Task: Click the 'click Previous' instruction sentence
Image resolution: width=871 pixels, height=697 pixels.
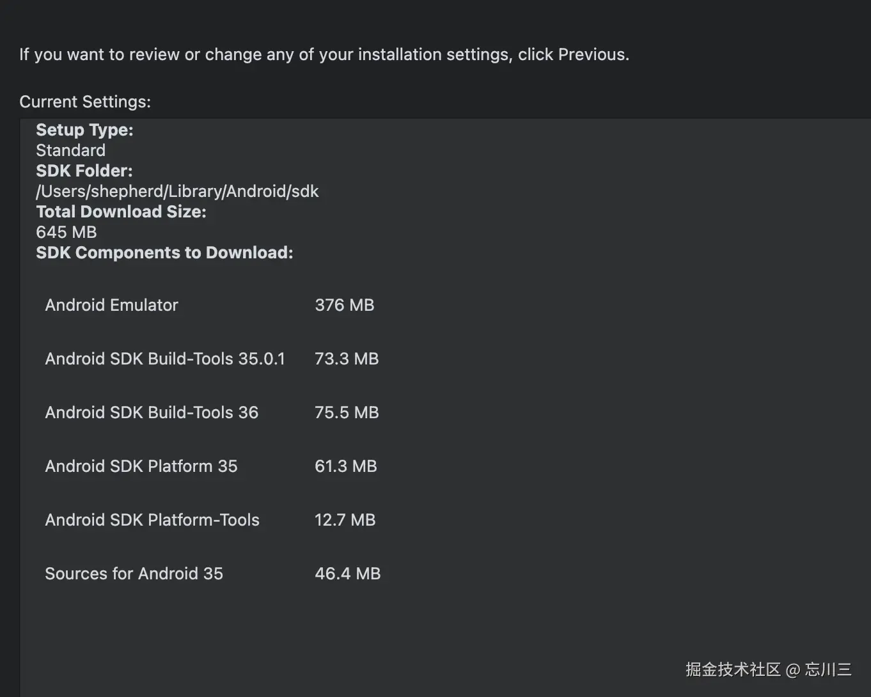Action: pyautogui.click(x=324, y=54)
